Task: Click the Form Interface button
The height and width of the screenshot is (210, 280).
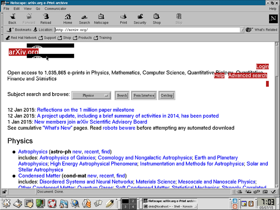Action: [x=144, y=95]
